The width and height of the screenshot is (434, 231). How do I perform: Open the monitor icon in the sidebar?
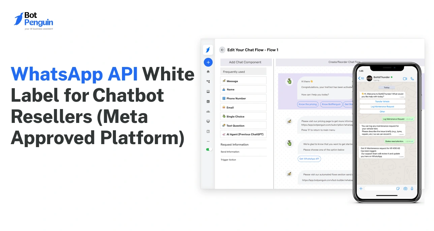[x=208, y=121]
